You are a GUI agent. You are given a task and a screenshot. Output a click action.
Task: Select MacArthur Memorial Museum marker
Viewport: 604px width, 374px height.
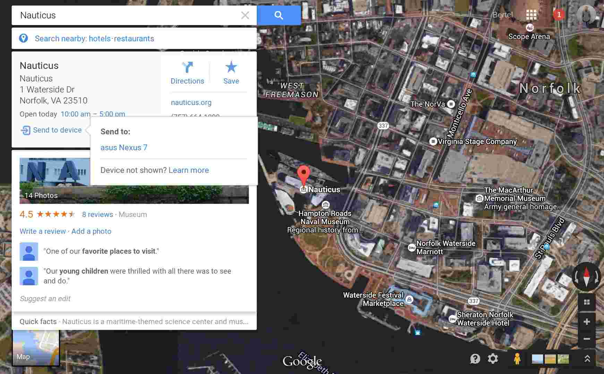pos(479,198)
